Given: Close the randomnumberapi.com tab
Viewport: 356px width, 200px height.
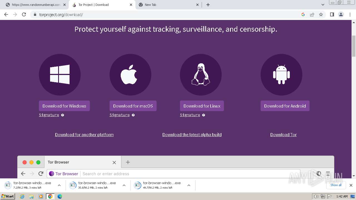Looking at the screenshot, I should click(x=65, y=5).
